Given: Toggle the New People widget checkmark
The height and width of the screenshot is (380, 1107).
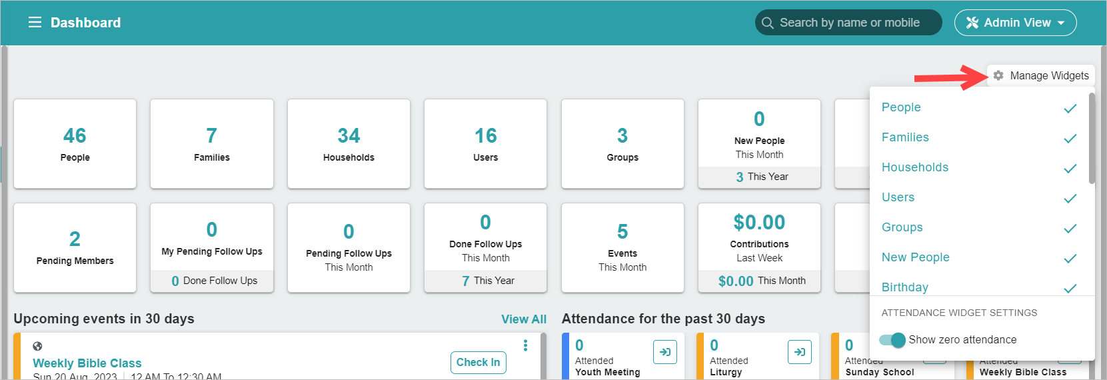Looking at the screenshot, I should 1070,258.
